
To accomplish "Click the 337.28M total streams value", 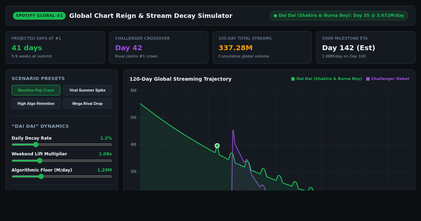I will tap(235, 48).
